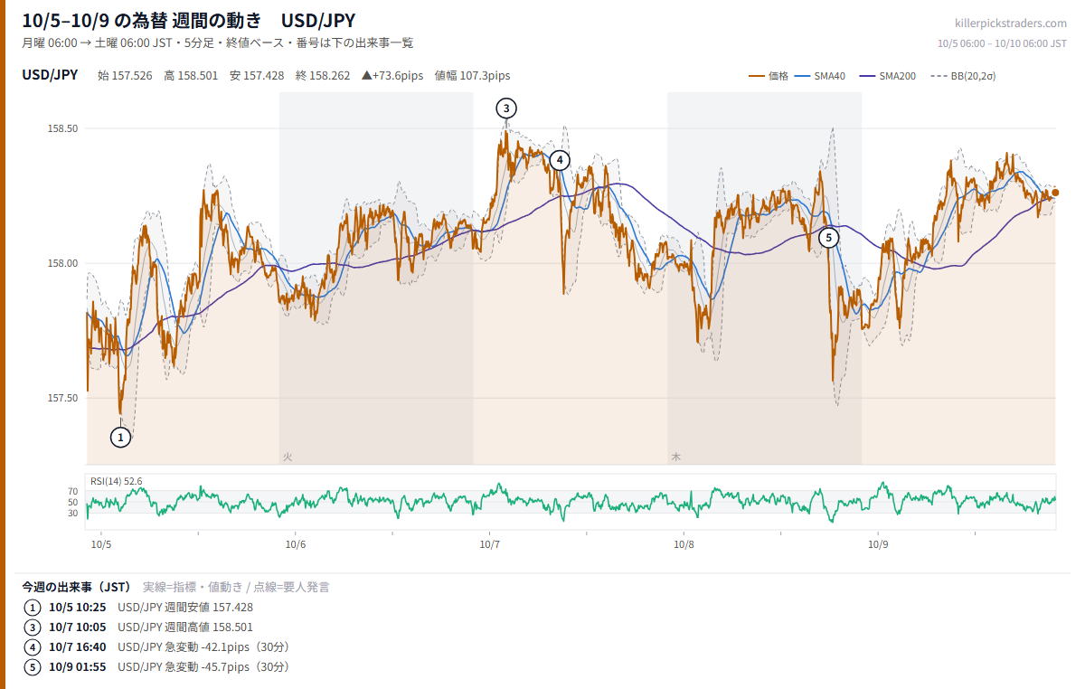Click the event timestamp '10/5 10:25'
This screenshot has height=689, width=1085.
pyautogui.click(x=78, y=608)
